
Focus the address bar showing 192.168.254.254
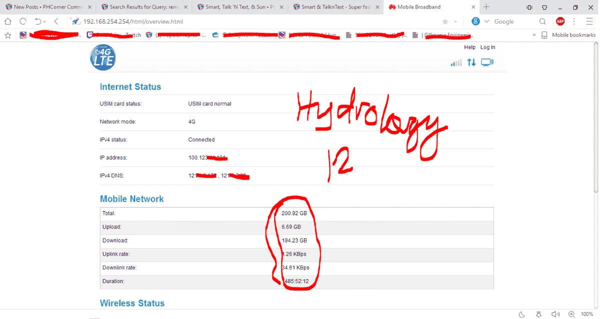pyautogui.click(x=133, y=21)
